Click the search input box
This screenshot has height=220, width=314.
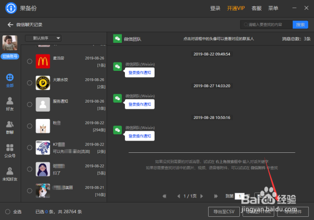pos(266,25)
